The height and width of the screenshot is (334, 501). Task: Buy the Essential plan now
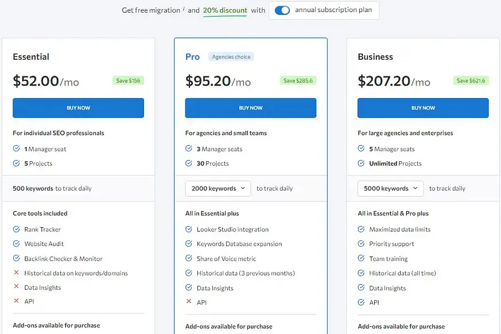coord(78,108)
